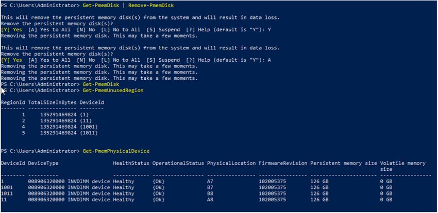Screen dimensions: 438x213
Task: Click the DeviceType column header
Action: [x=43, y=163]
